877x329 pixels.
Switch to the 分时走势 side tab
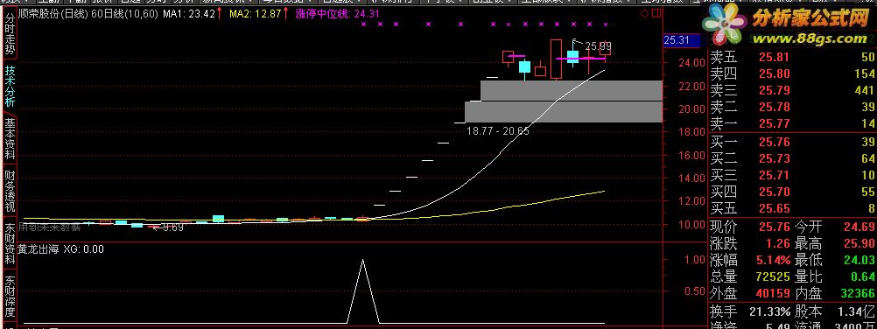(x=10, y=33)
